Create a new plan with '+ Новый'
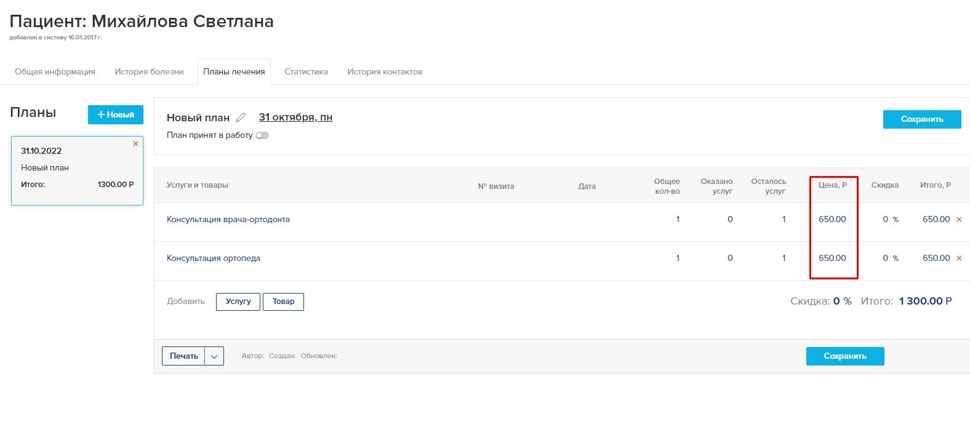 click(116, 114)
